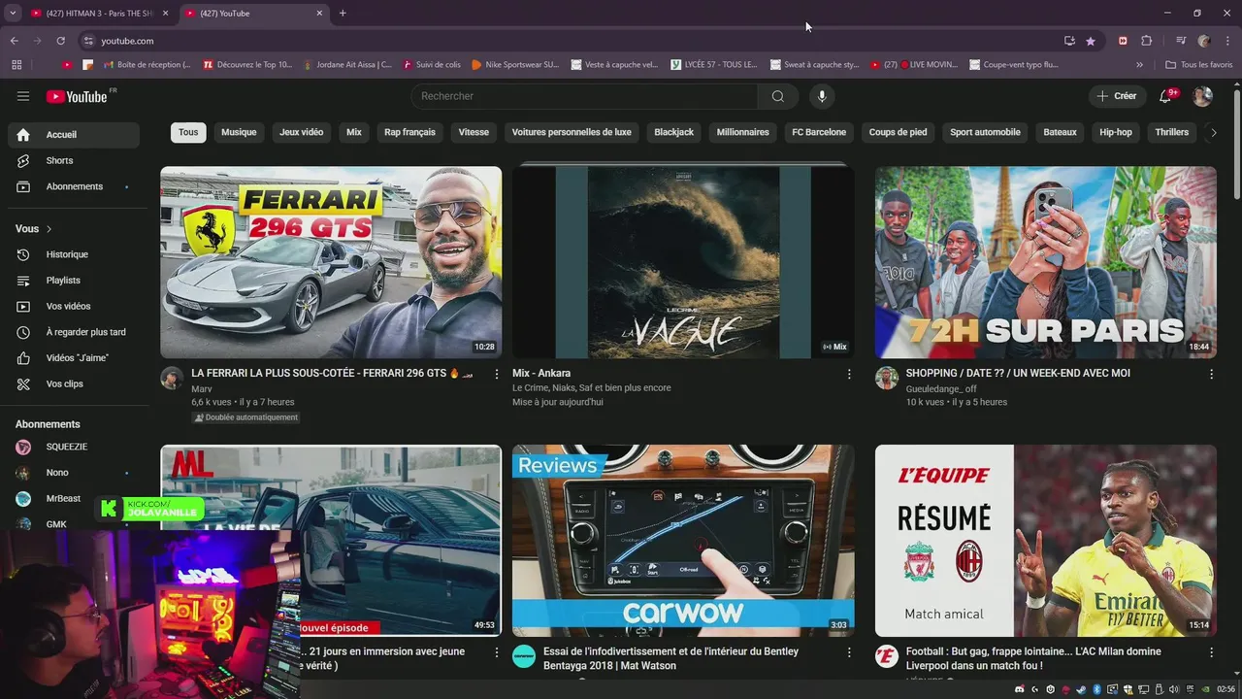Open options menu for Ferrari 296 GTS video

pyautogui.click(x=497, y=374)
